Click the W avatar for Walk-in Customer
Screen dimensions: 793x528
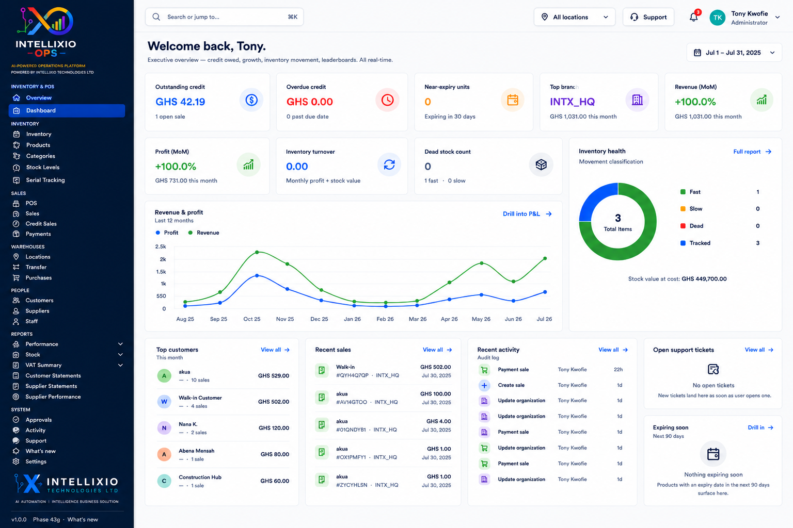coord(164,402)
